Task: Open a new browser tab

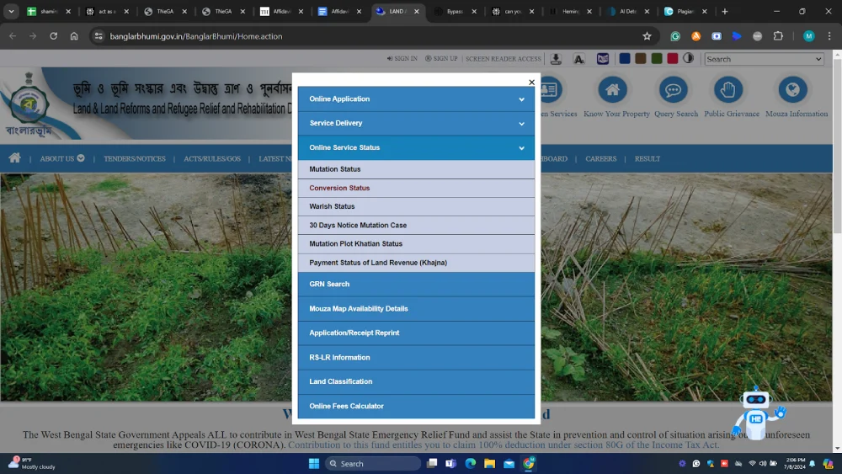Action: (x=725, y=11)
